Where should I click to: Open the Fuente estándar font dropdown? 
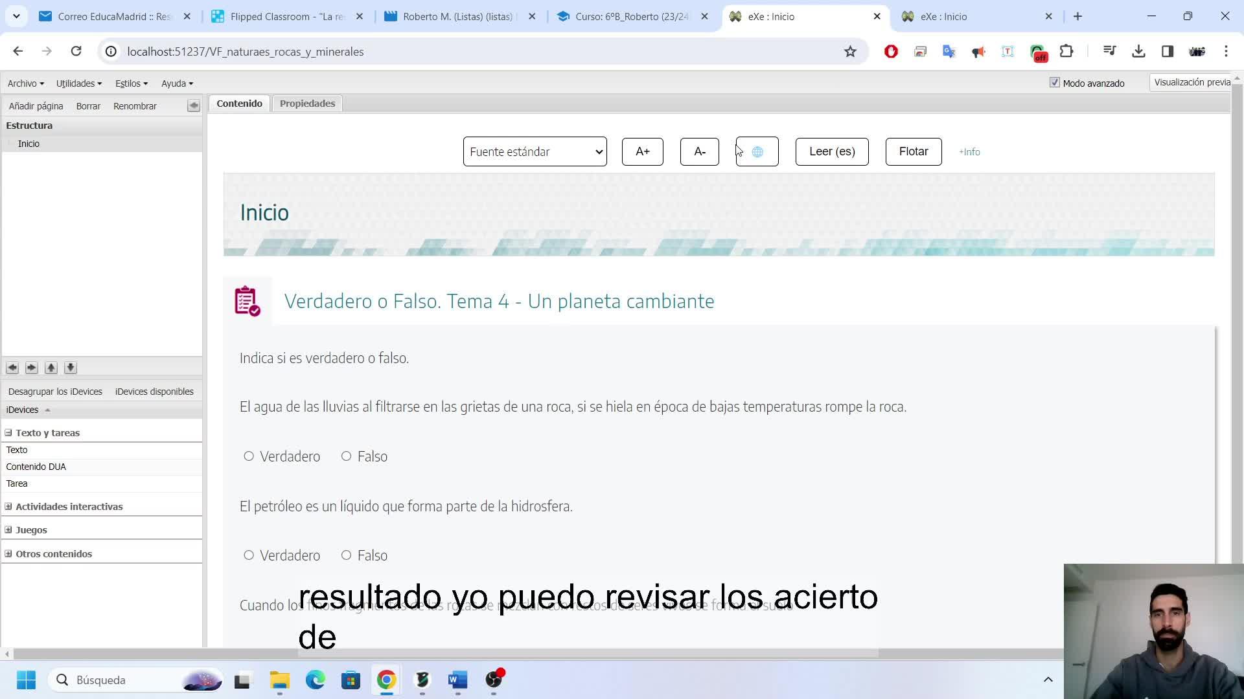(x=535, y=151)
